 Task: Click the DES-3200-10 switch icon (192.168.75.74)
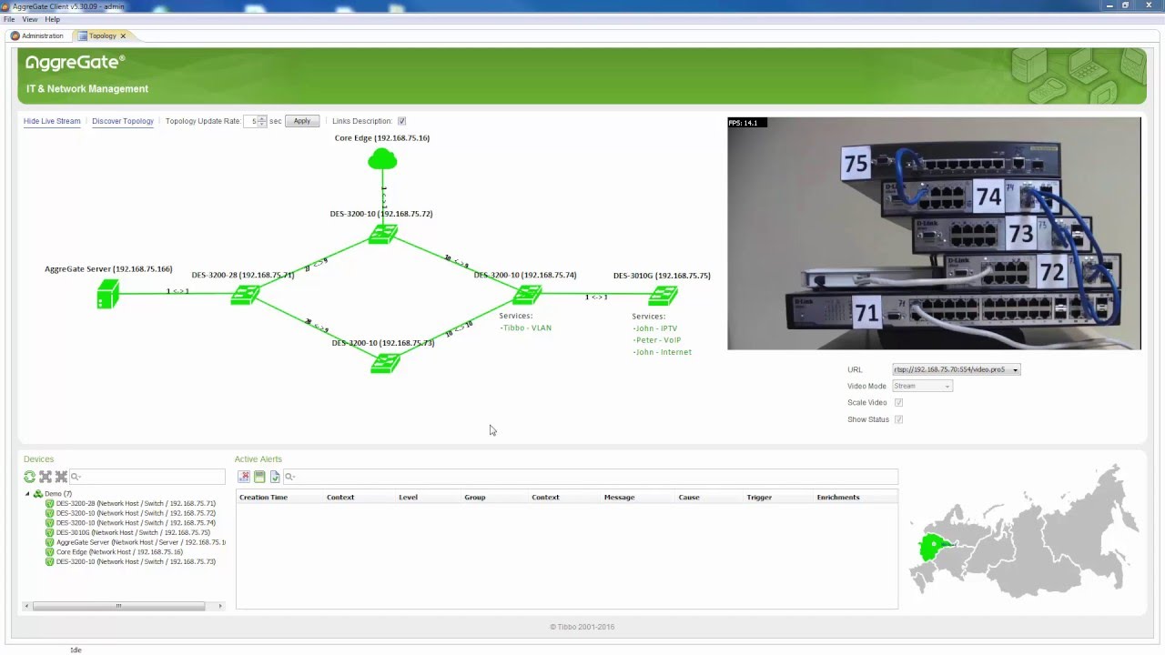tap(527, 295)
